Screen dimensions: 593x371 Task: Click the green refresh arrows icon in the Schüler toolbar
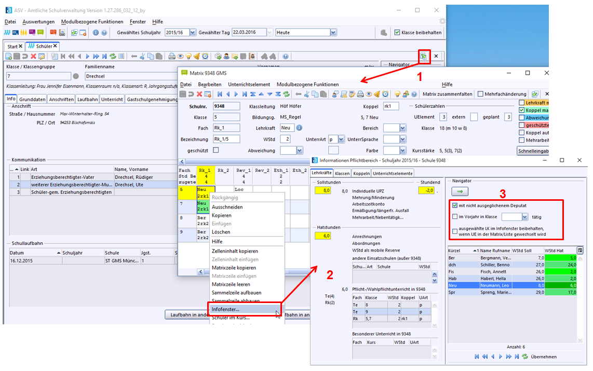click(x=113, y=56)
